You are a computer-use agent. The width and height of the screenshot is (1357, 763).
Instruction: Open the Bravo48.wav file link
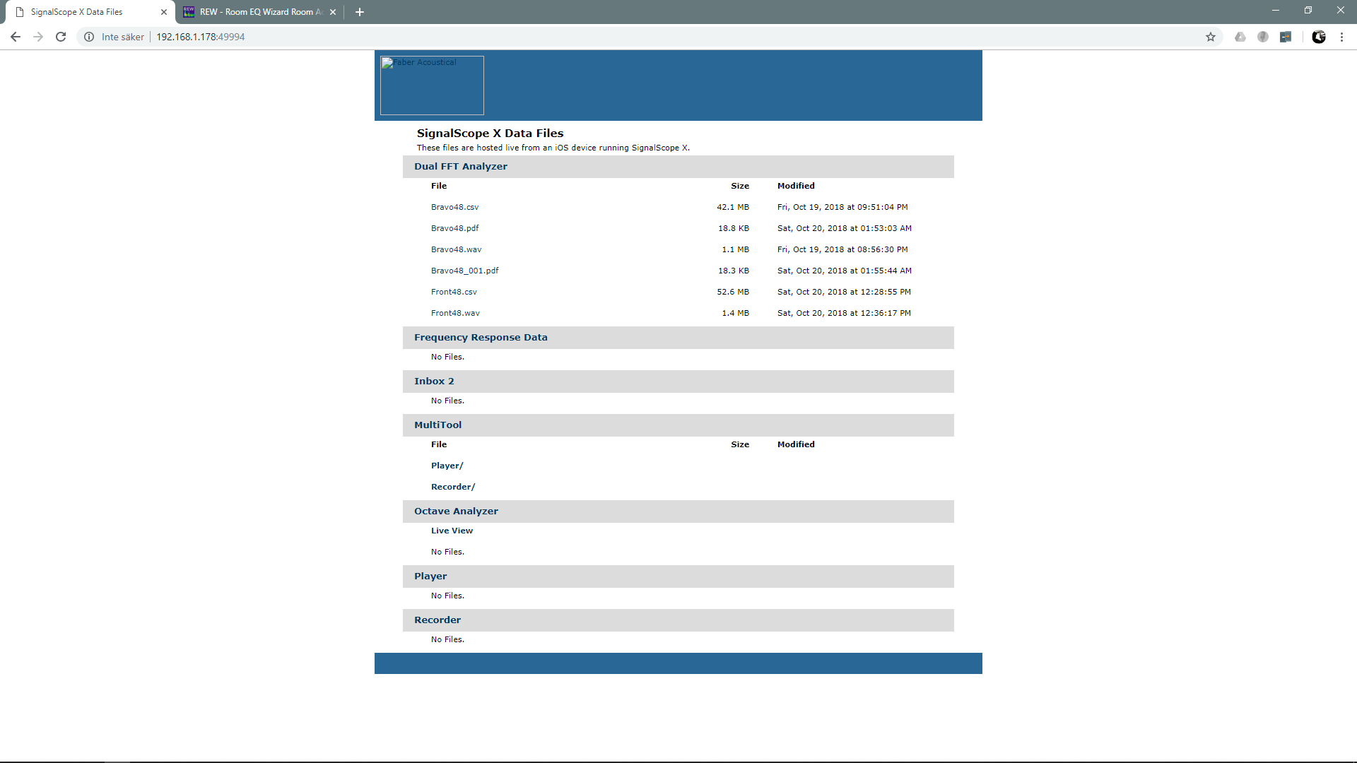point(457,249)
